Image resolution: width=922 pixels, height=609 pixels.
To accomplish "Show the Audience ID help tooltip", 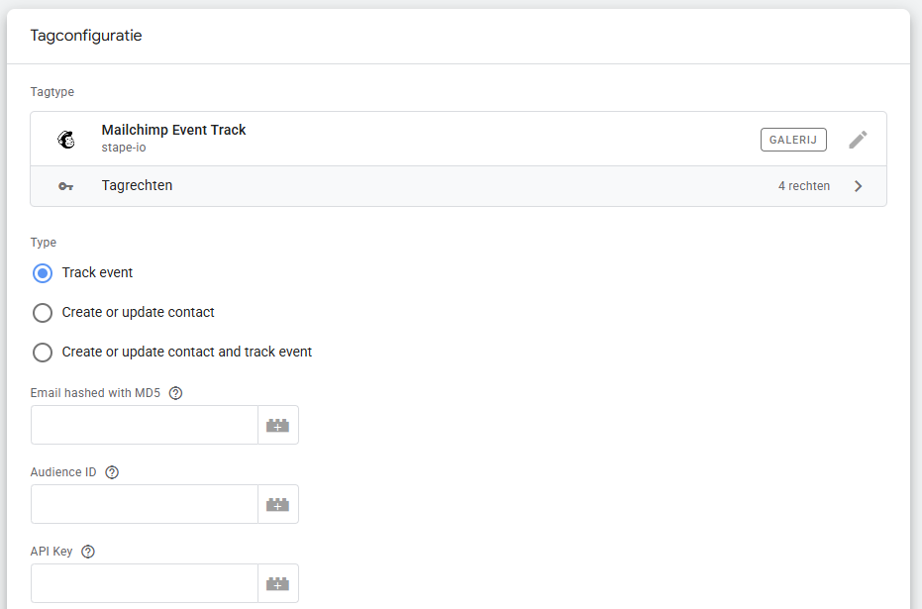I will [x=112, y=472].
